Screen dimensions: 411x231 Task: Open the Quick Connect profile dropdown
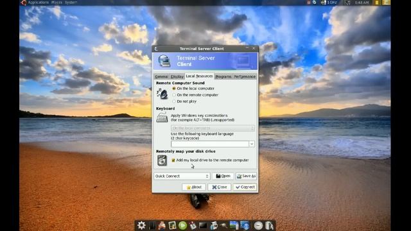tap(182, 176)
